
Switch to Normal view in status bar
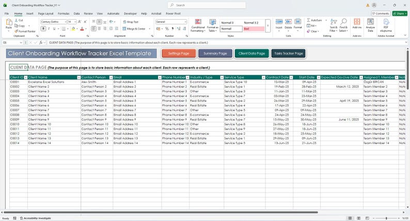[x=350, y=218]
